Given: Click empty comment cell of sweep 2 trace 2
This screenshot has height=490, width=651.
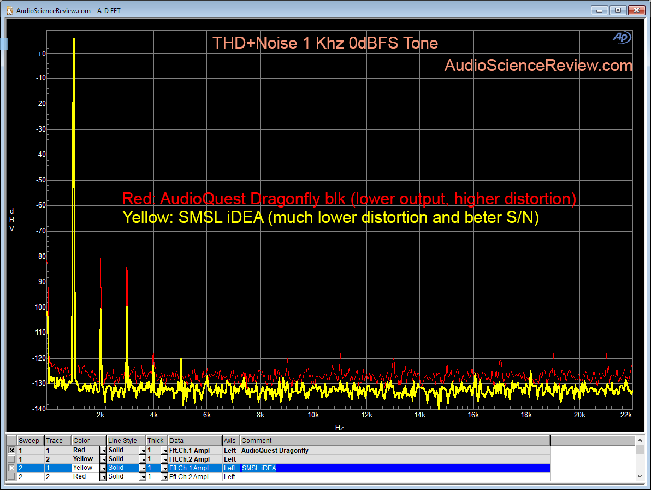Looking at the screenshot, I should (395, 477).
